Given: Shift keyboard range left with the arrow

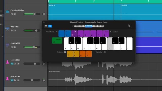Looking at the screenshot, I should (72, 26).
